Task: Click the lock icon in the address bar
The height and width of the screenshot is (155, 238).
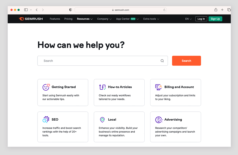Action: coord(113,10)
